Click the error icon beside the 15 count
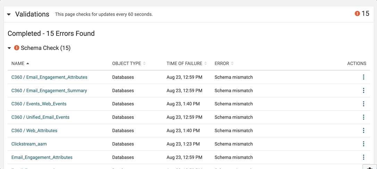The height and width of the screenshot is (169, 377). coord(357,14)
